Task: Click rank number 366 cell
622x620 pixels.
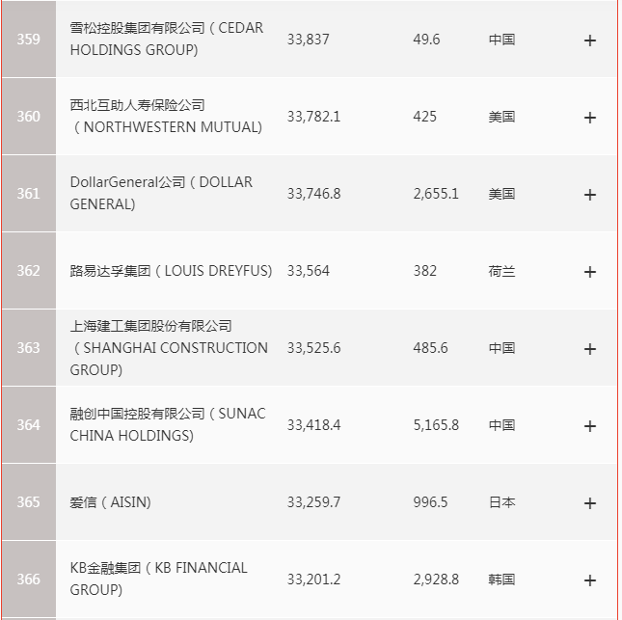Action: (29, 580)
